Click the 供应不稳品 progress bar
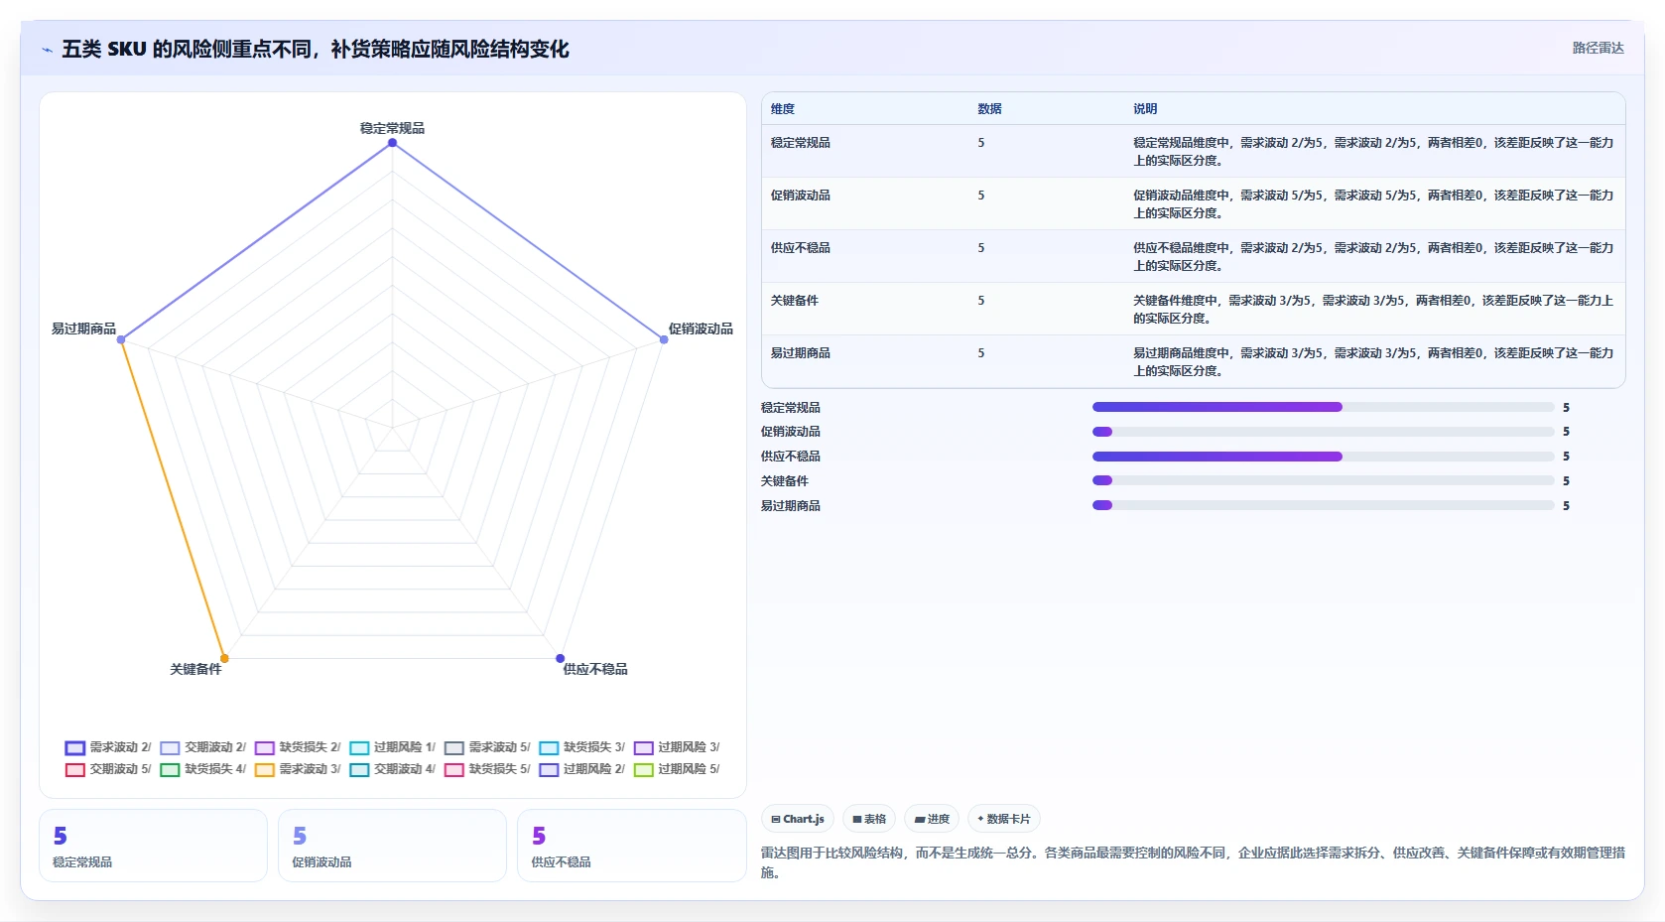 click(1323, 457)
